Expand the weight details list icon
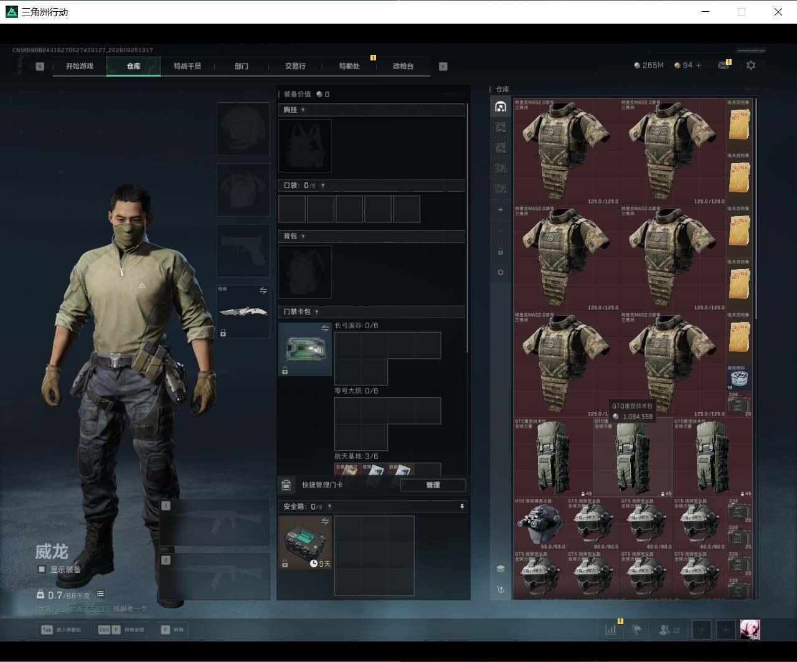This screenshot has height=662, width=797. pos(100,594)
